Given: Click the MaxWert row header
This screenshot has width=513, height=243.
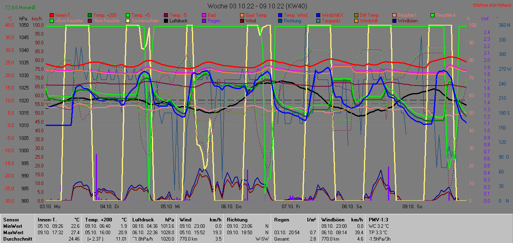Looking at the screenshot, I should point(13,232).
